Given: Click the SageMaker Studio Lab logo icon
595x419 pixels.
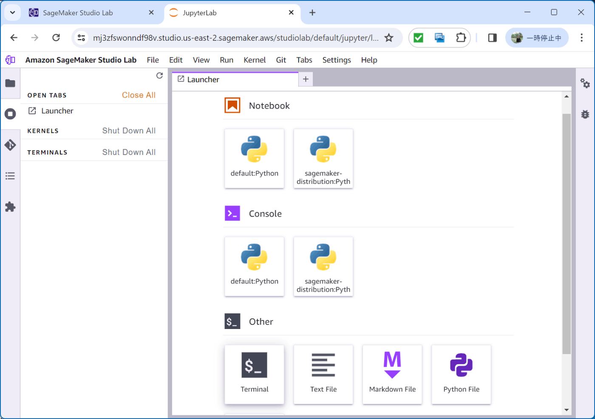Looking at the screenshot, I should tap(10, 60).
